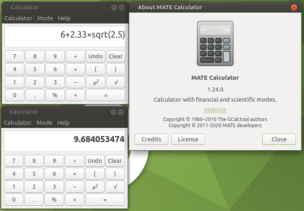Click the divide key in the top calculator

75,56
